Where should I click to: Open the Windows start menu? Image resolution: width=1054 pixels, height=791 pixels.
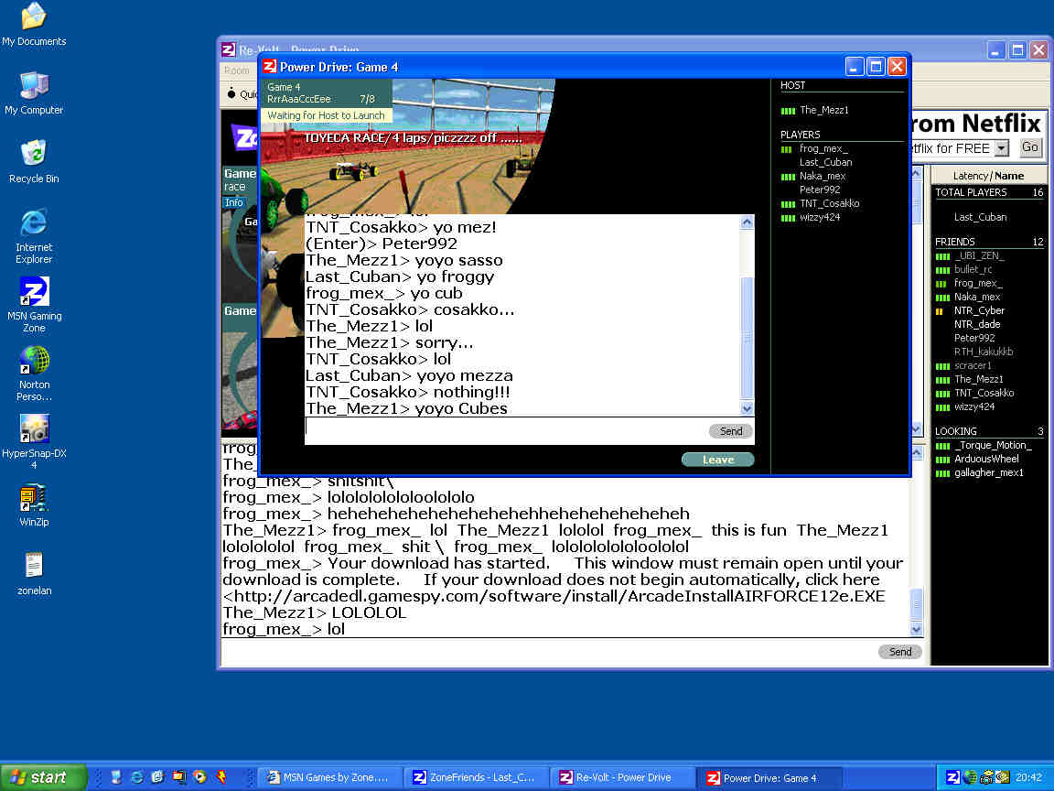(44, 777)
